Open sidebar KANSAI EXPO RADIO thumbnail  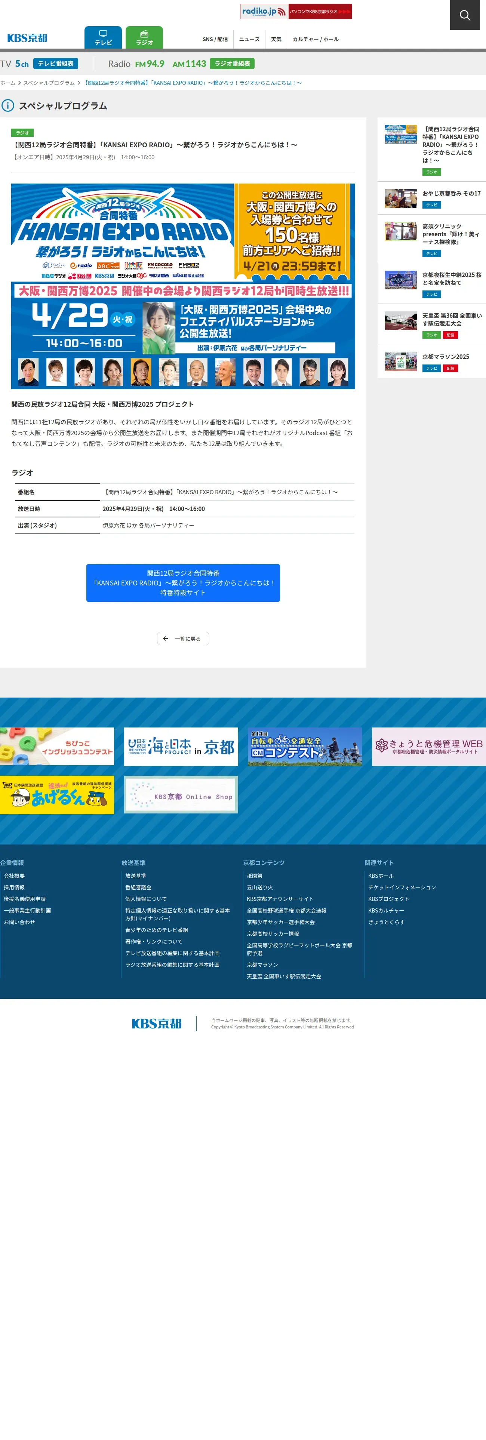tap(400, 134)
